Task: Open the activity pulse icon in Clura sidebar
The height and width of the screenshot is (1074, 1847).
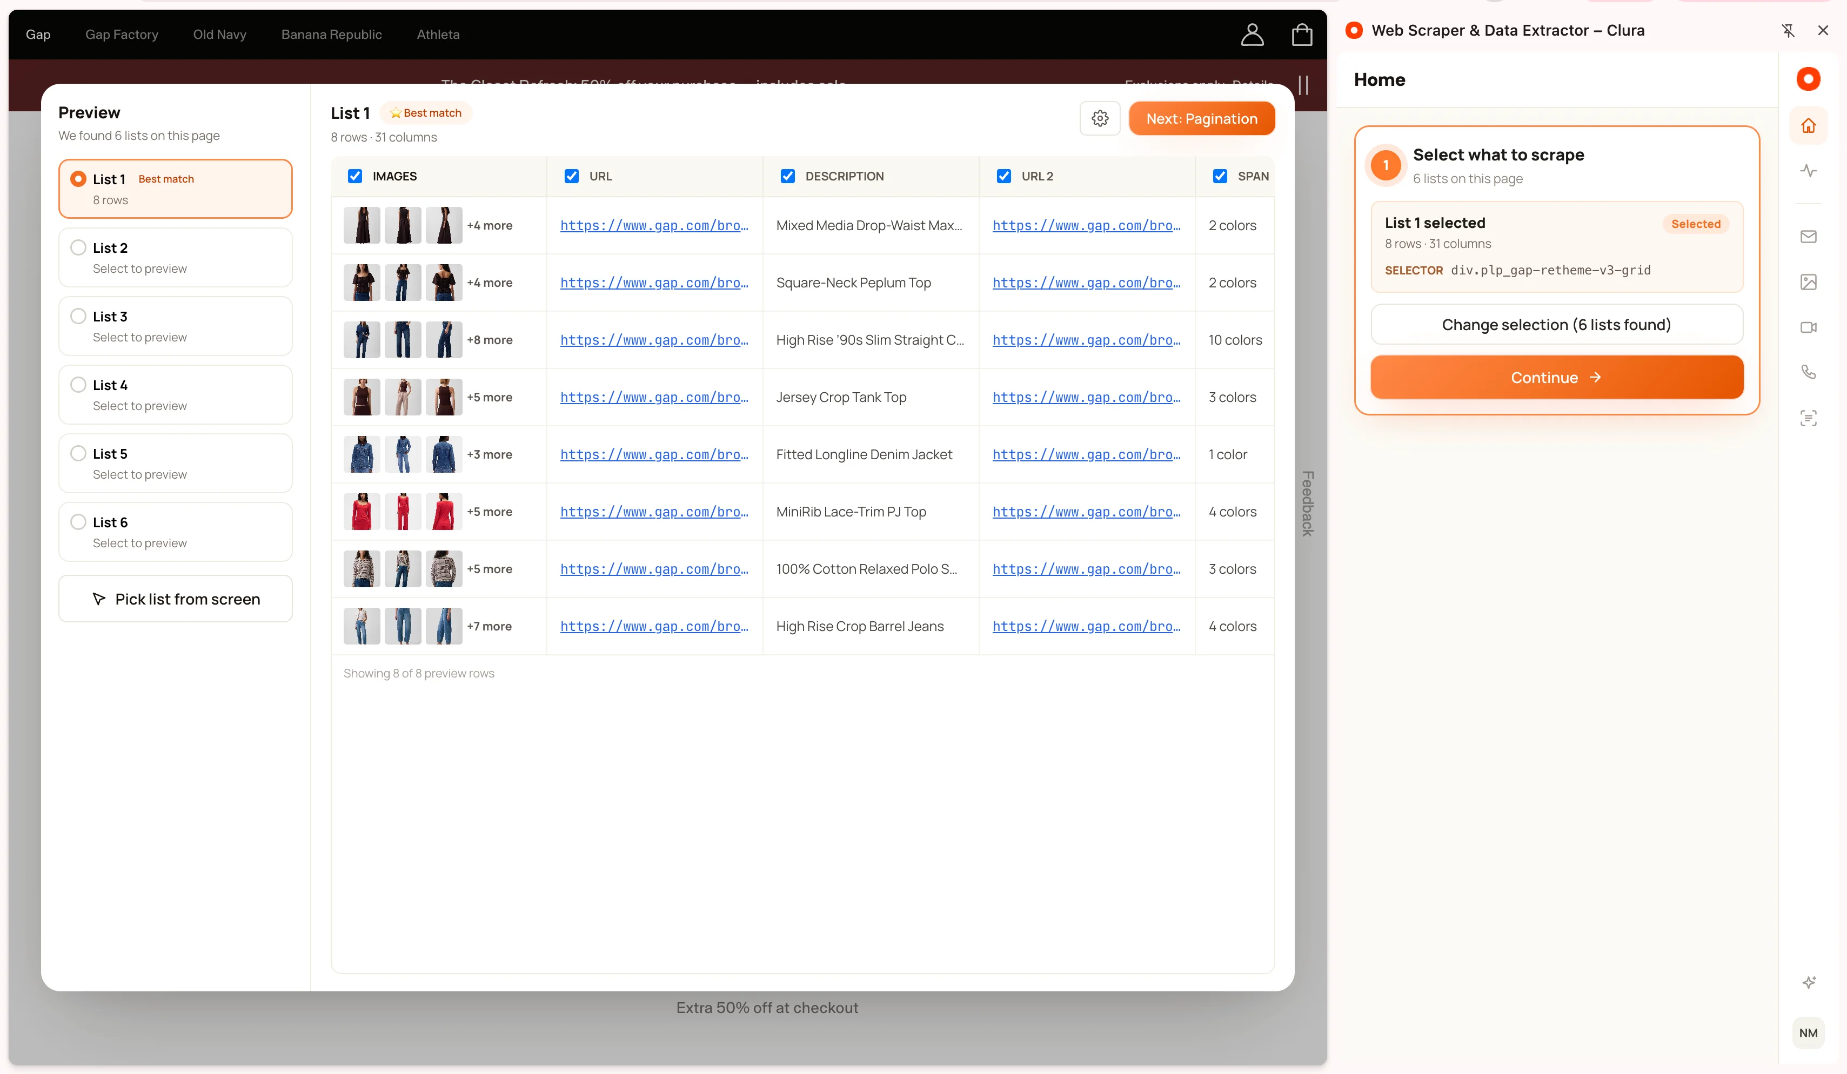Action: pyautogui.click(x=1808, y=171)
